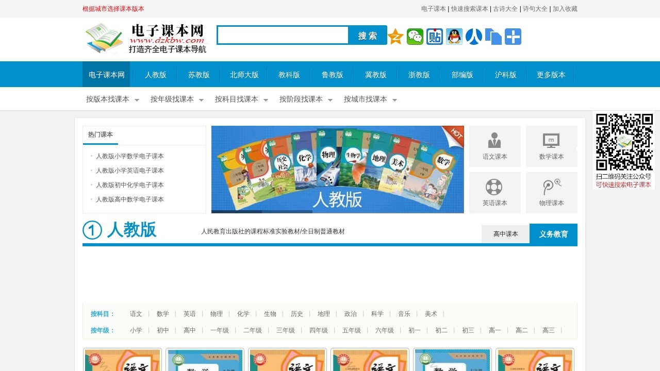Open the 苏教版 navigation menu item
This screenshot has height=371, width=660.
[198, 74]
